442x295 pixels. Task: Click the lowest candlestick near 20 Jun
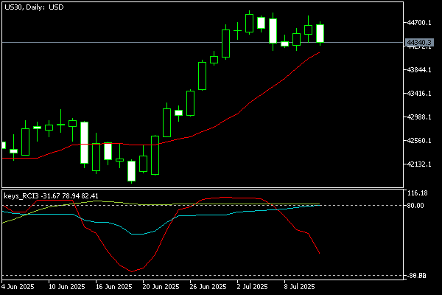click(x=131, y=171)
